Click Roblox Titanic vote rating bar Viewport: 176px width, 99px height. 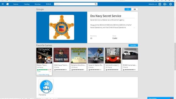point(44,70)
